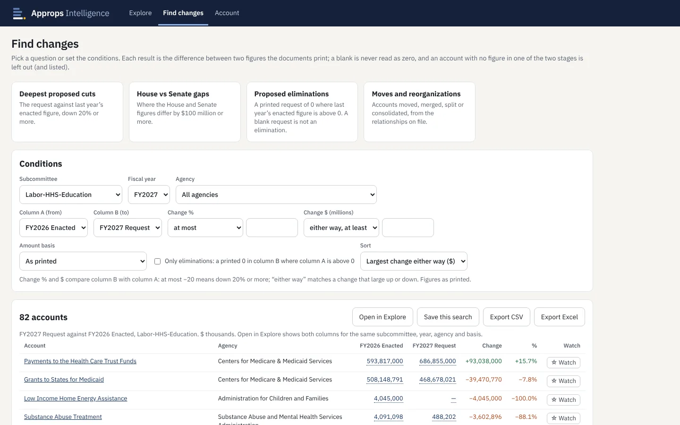Enable the Only eliminations checkbox
Viewport: 680px width, 425px height.
pos(158,261)
